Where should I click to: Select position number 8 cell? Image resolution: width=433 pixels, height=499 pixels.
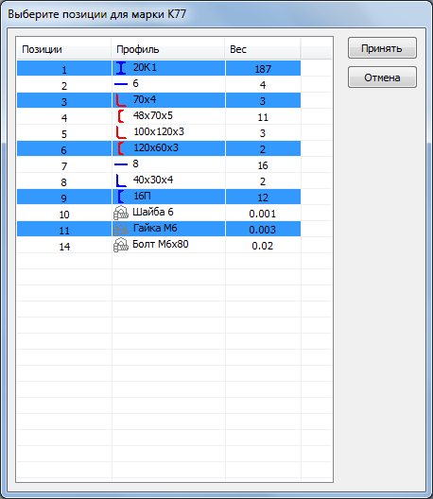pyautogui.click(x=64, y=181)
